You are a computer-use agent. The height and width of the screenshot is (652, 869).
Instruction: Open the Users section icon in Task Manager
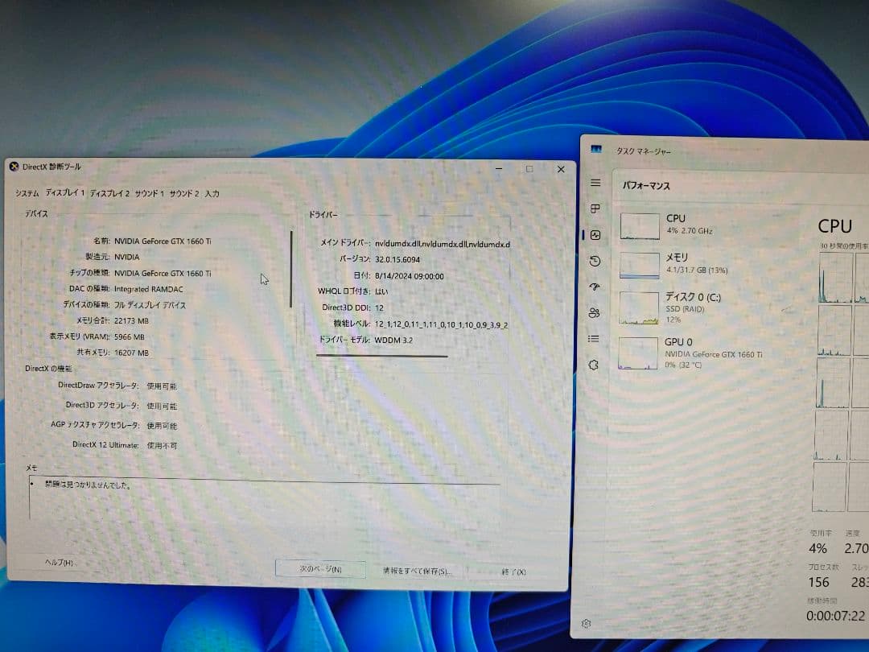(x=595, y=312)
